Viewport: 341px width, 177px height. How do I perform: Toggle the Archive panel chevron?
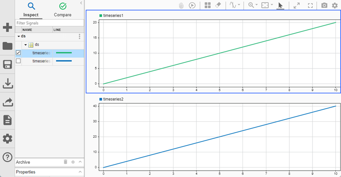click(80, 162)
